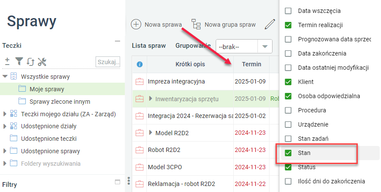Expand the Inwentaryzacja sprzętu subcases
Image resolution: width=381 pixels, height=192 pixels.
point(151,99)
